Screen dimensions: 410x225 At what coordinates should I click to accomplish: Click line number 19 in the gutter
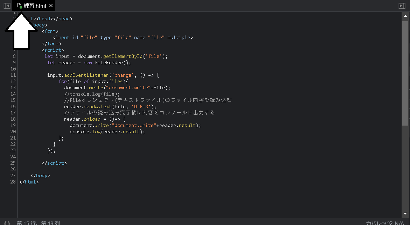13,125
